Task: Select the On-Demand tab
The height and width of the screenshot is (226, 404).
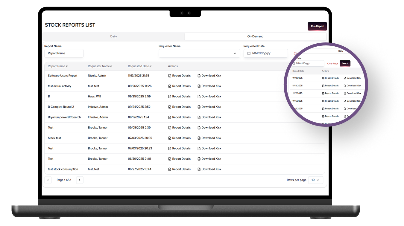Action: pos(255,36)
